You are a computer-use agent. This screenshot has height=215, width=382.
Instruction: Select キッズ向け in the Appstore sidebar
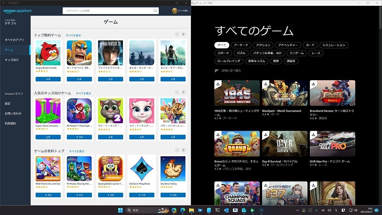coord(12,60)
